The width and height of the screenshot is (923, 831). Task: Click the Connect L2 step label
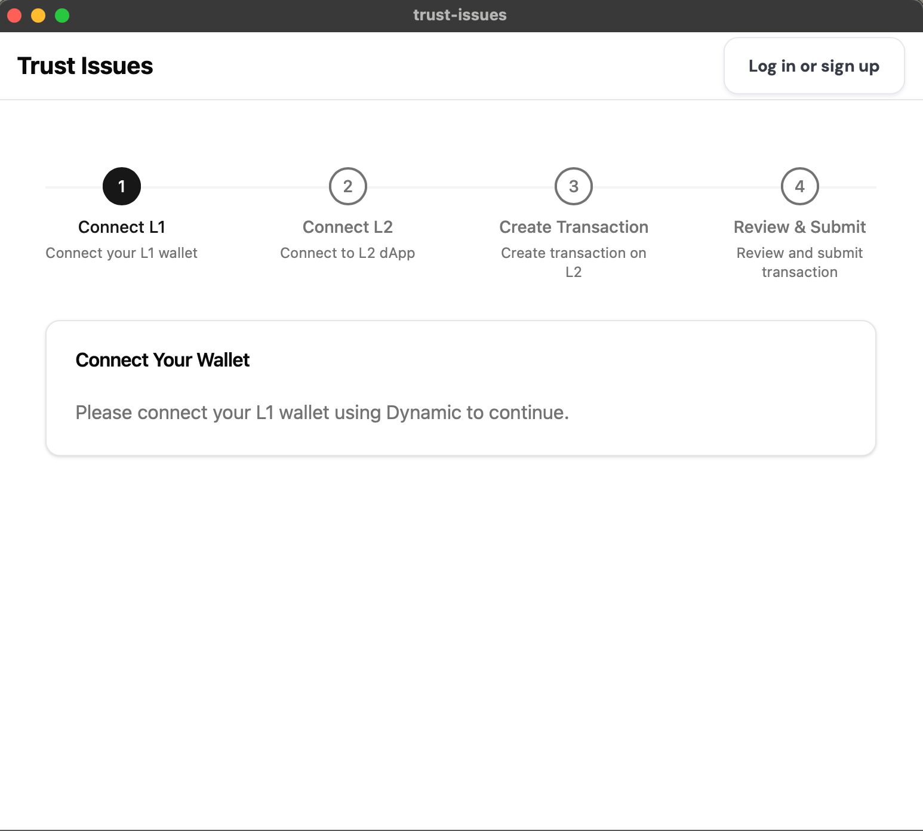(x=347, y=227)
